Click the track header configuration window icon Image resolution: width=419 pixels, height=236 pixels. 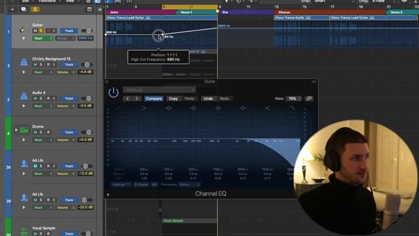coord(90,9)
